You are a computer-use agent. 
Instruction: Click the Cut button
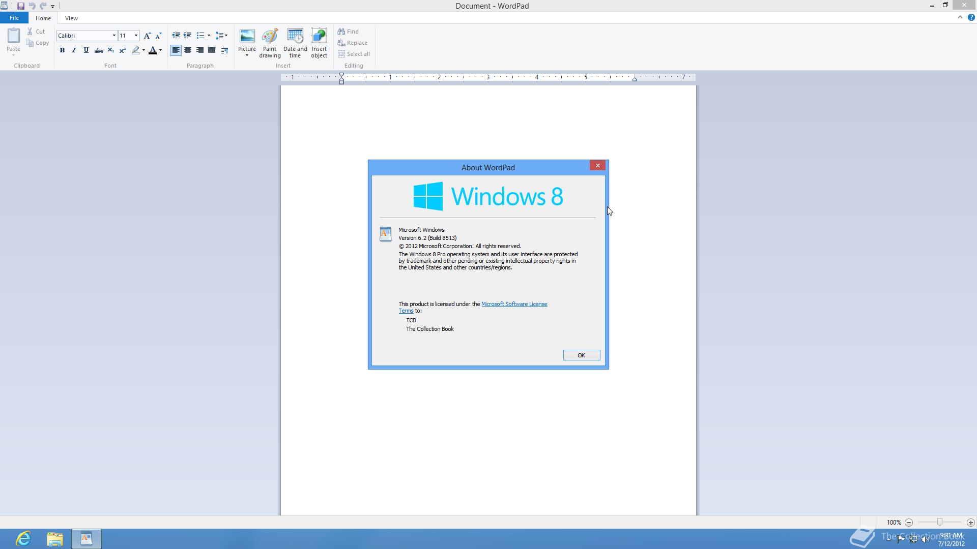[x=37, y=32]
